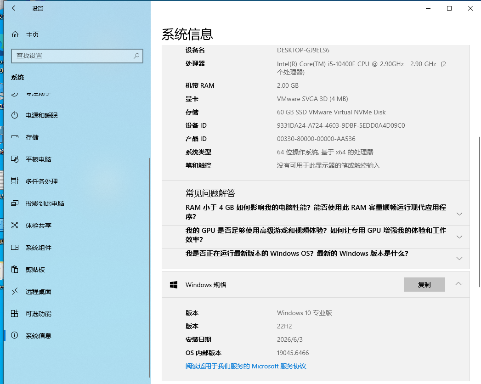481x384 pixels.
Task: Open the 剪贴板 clipboard icon
Action: (x=15, y=269)
